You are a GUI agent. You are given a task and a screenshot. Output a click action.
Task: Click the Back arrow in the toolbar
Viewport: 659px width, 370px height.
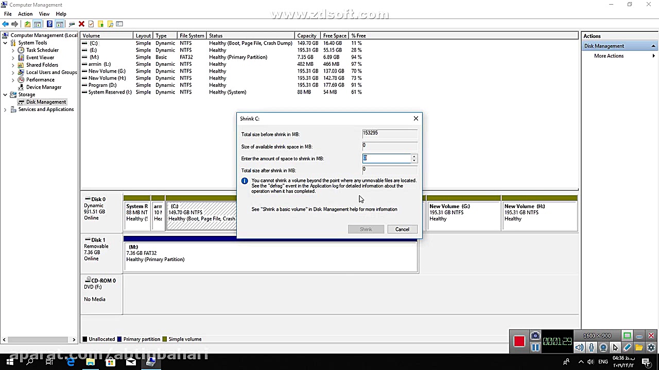[x=5, y=24]
